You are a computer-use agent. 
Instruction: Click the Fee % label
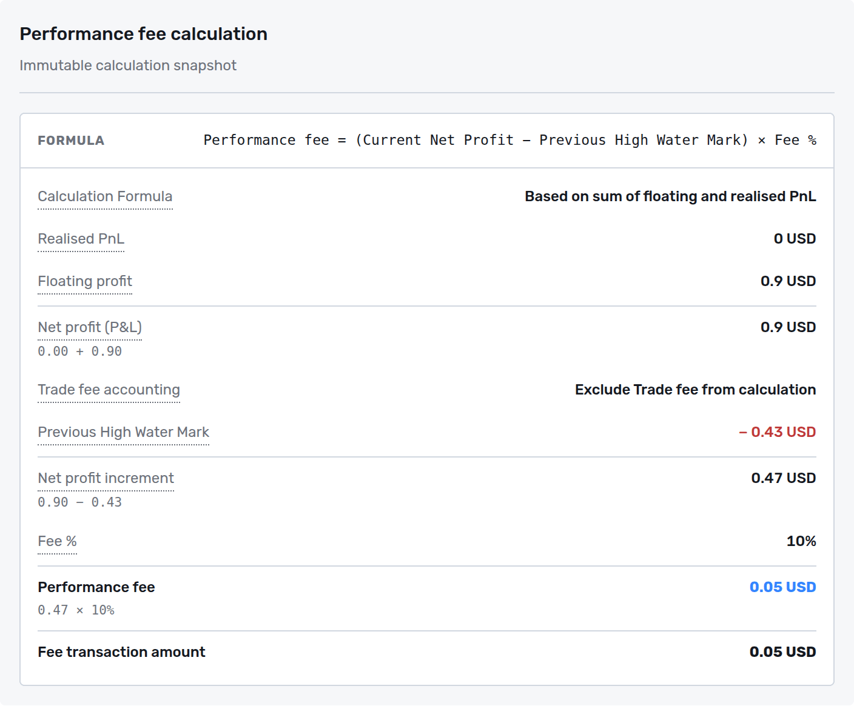click(57, 541)
